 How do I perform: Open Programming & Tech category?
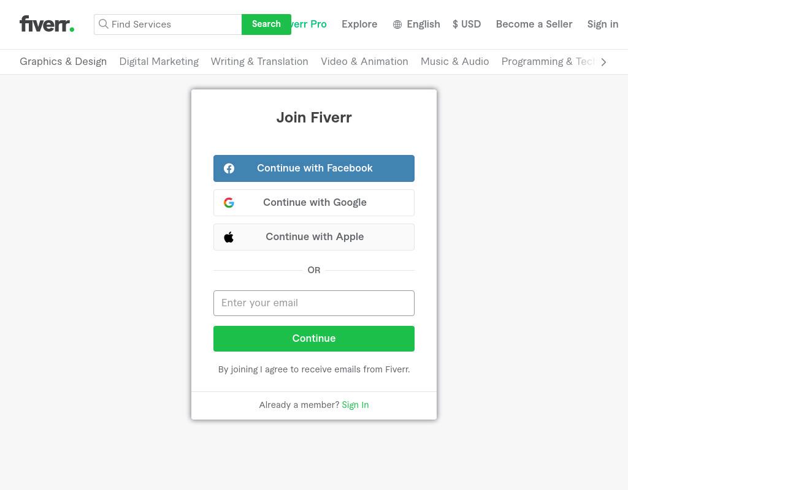[548, 61]
